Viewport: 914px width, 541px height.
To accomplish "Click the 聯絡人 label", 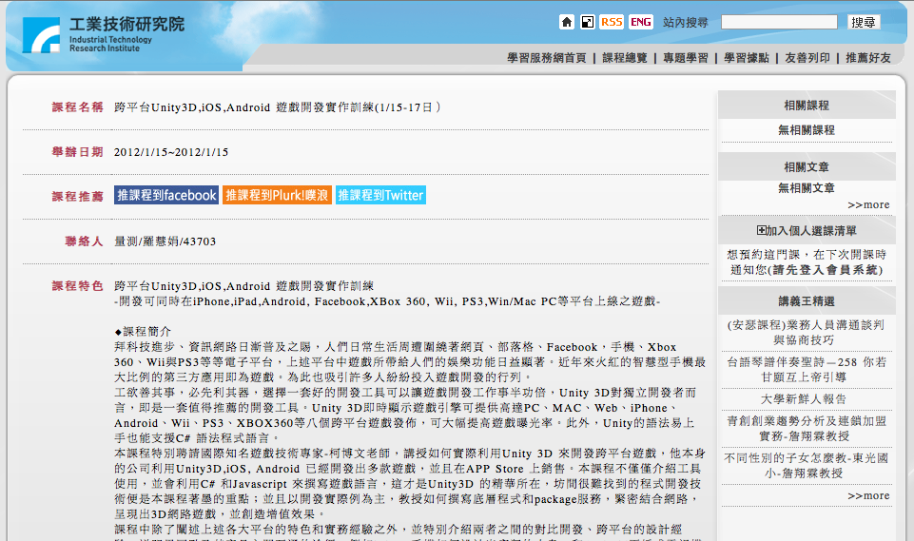I will click(84, 242).
